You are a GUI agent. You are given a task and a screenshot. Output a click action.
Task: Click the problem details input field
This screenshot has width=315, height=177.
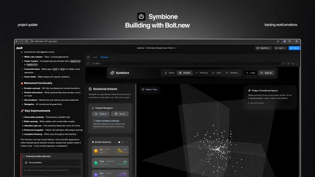(x=52, y=171)
